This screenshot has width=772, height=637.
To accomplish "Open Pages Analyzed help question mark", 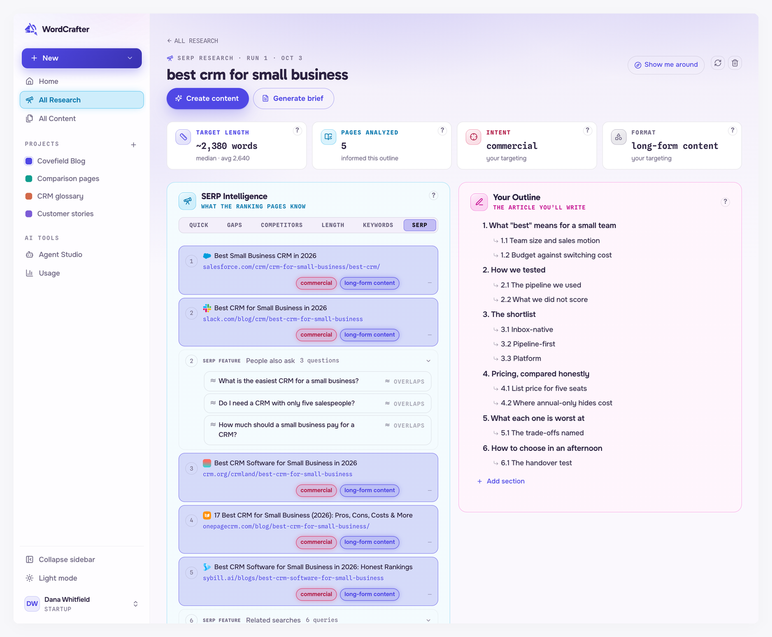I will coord(442,130).
